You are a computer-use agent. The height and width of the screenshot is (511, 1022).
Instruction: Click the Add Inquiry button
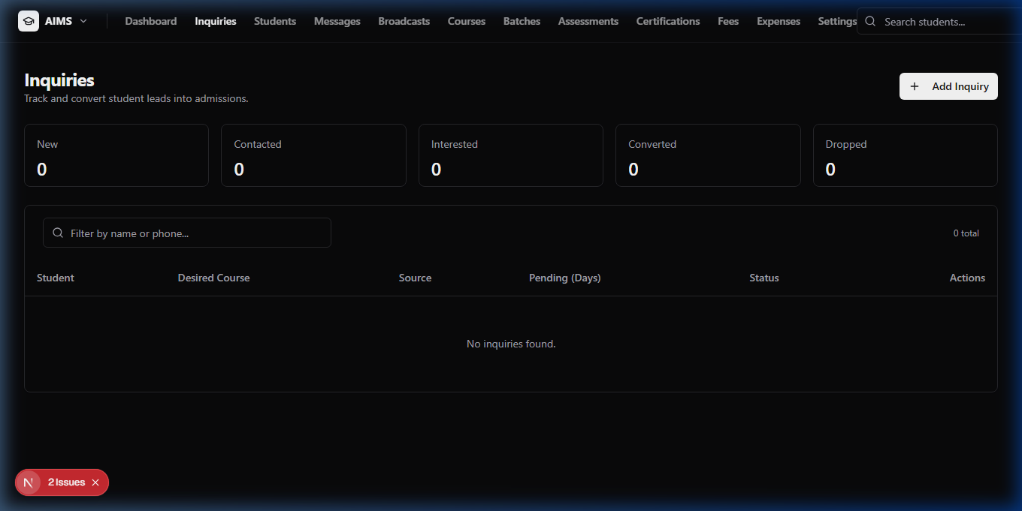click(948, 86)
